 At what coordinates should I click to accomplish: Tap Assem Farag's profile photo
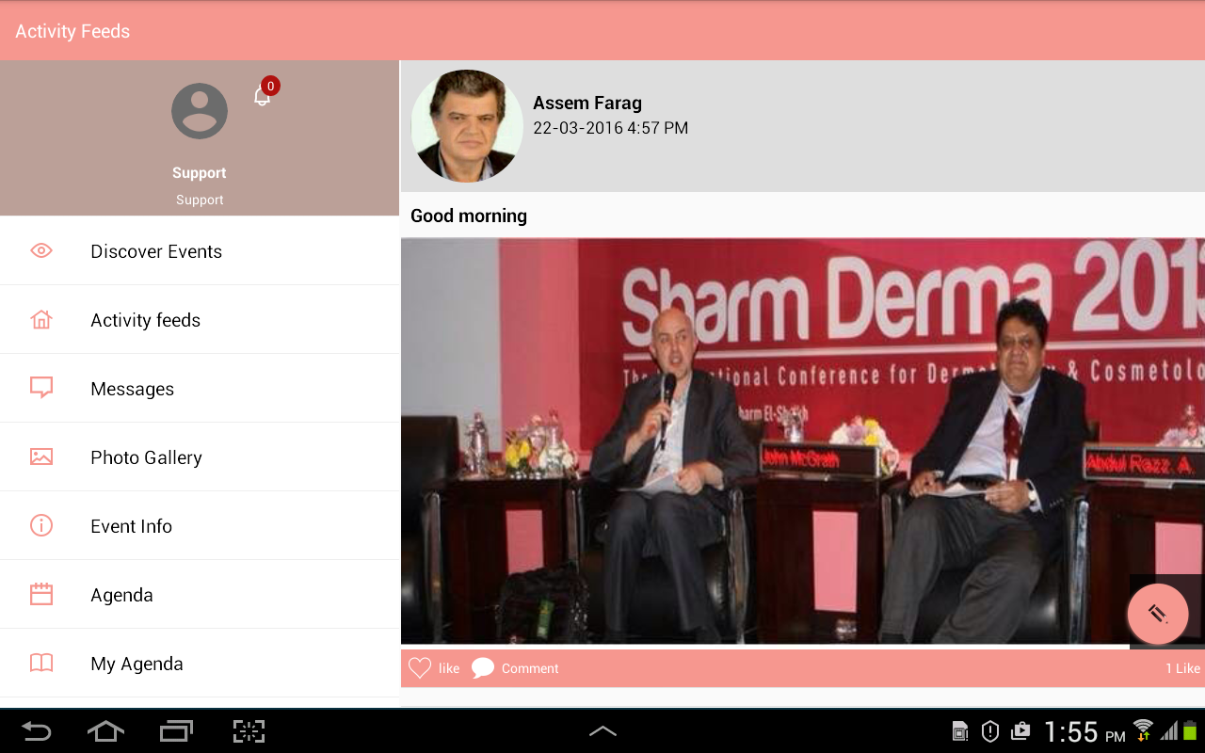(467, 126)
